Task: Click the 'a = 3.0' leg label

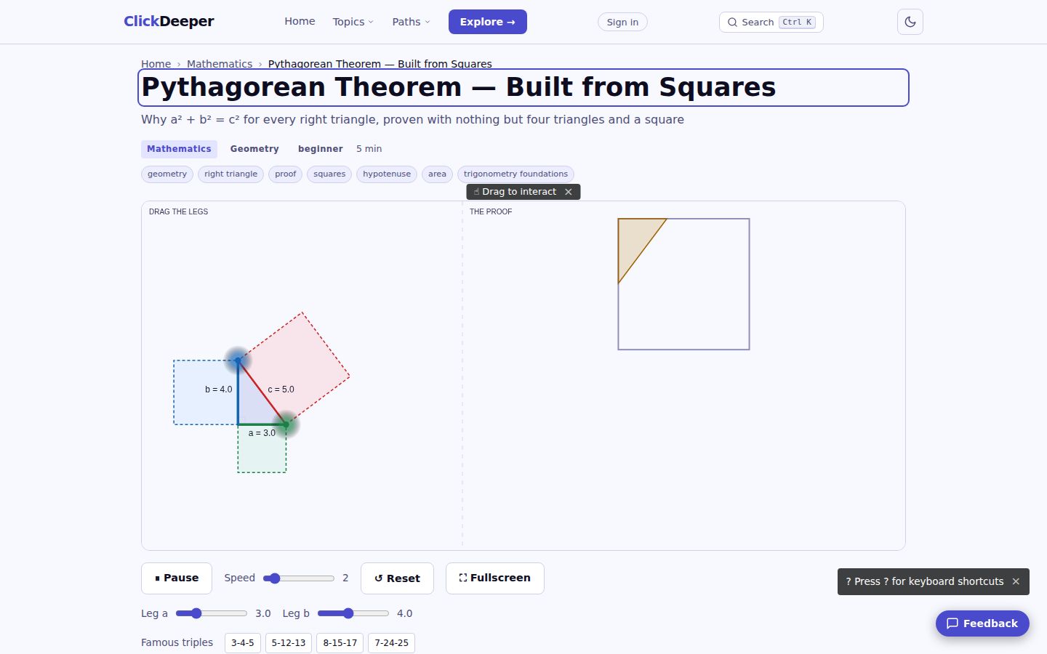Action: [262, 433]
